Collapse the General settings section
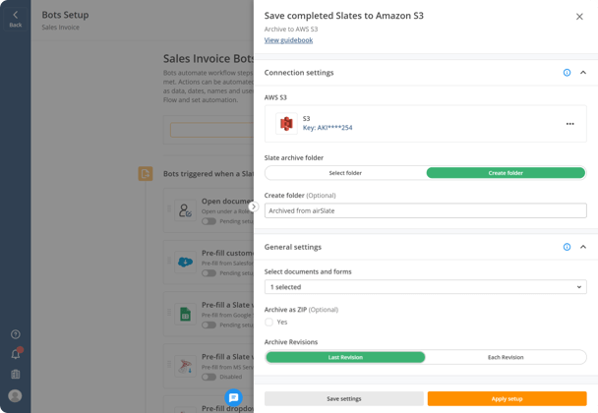The height and width of the screenshot is (413, 598). coord(583,247)
